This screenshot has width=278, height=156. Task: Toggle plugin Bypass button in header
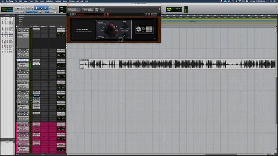point(103,9)
